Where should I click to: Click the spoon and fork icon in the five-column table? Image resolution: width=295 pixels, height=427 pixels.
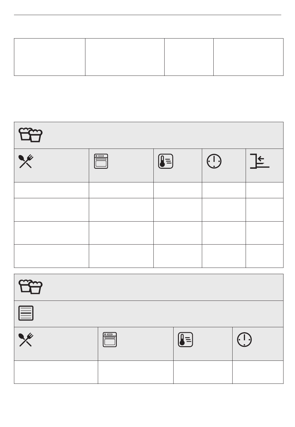pyautogui.click(x=26, y=161)
